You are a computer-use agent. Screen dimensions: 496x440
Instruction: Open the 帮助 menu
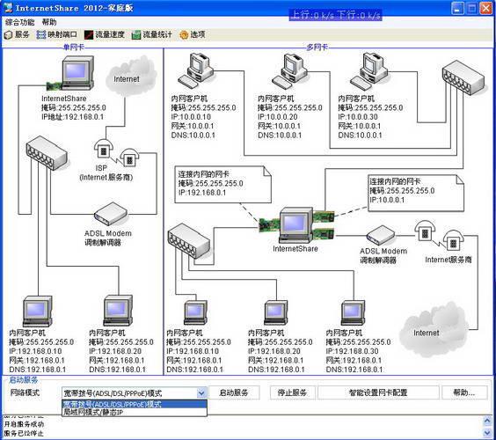coord(49,22)
